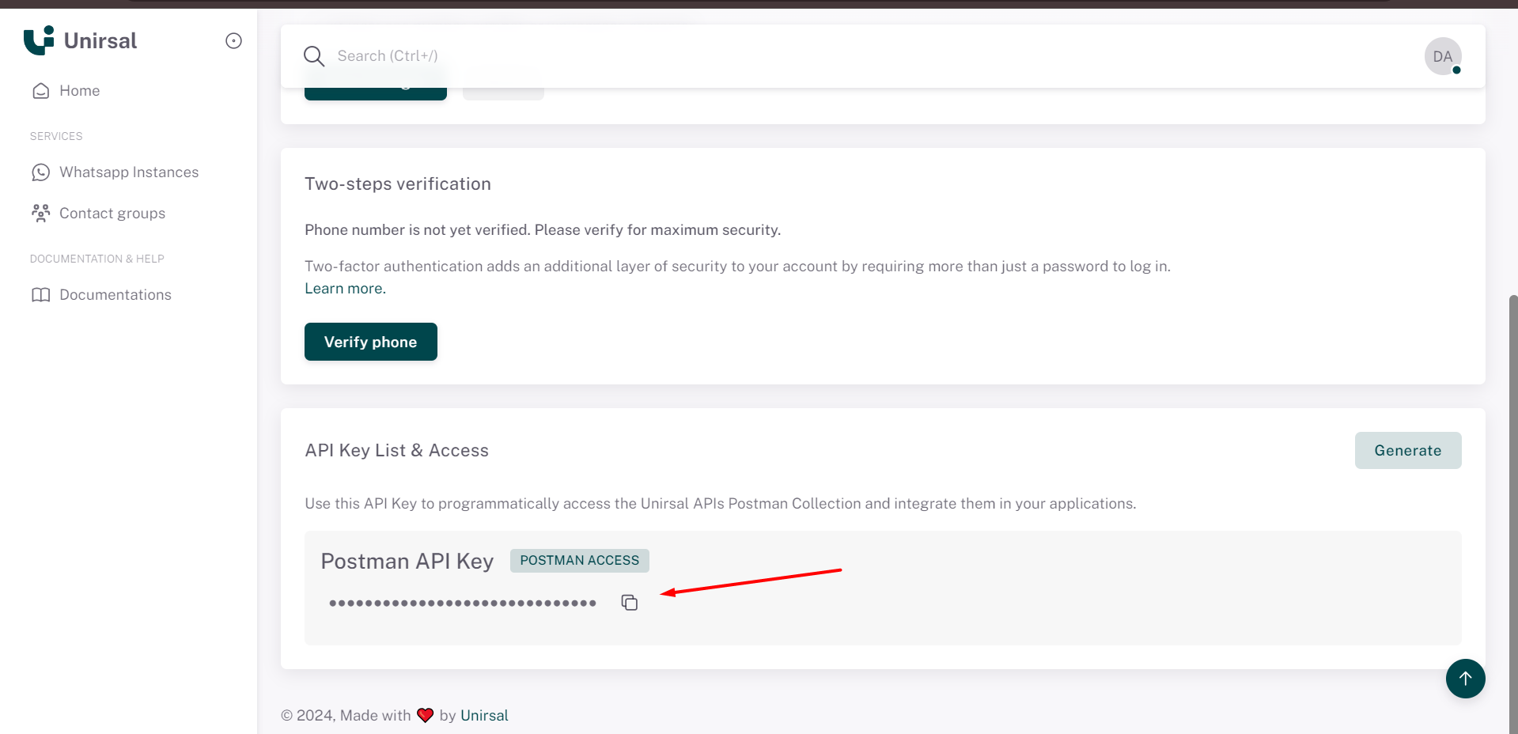The width and height of the screenshot is (1518, 734).
Task: Click the search magnifier icon
Action: click(x=314, y=56)
